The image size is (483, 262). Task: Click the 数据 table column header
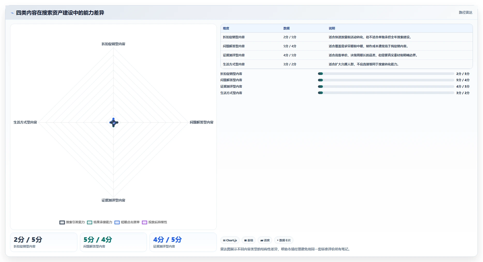286,28
